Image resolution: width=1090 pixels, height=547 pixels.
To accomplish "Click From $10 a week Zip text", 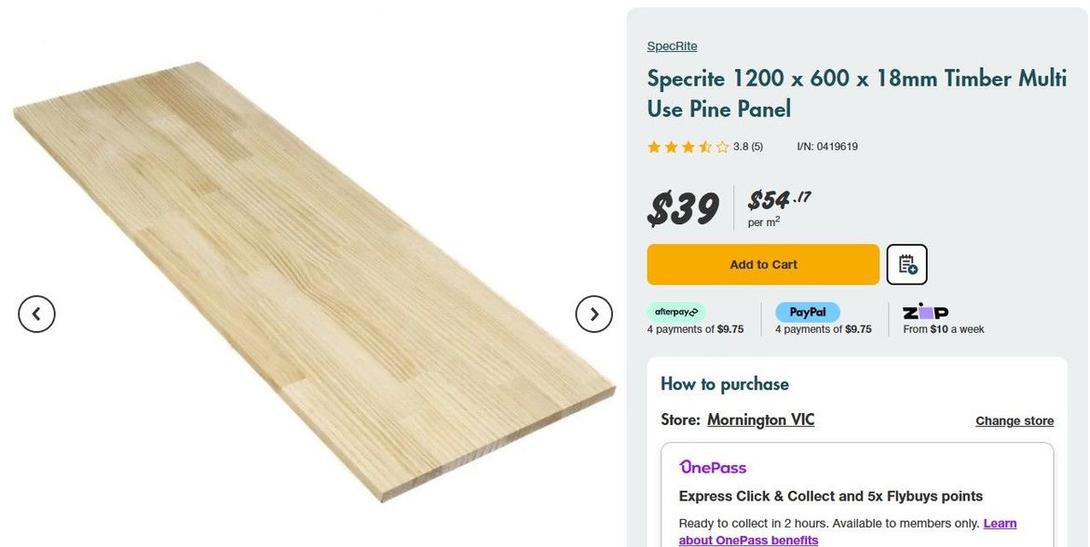I will point(943,329).
